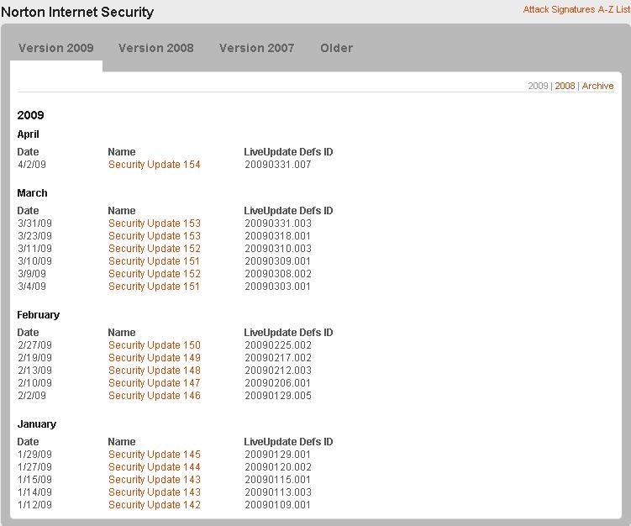Screen dimensions: 631x526
Task: Select Security Update 146 link
Action: [x=155, y=396]
